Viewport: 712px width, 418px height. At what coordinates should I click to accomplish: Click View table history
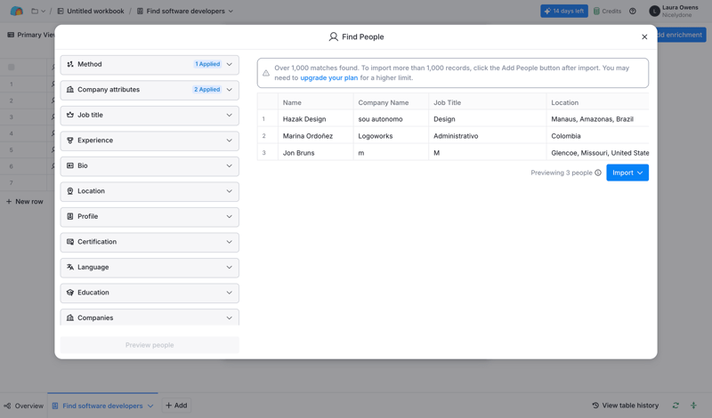pyautogui.click(x=626, y=406)
